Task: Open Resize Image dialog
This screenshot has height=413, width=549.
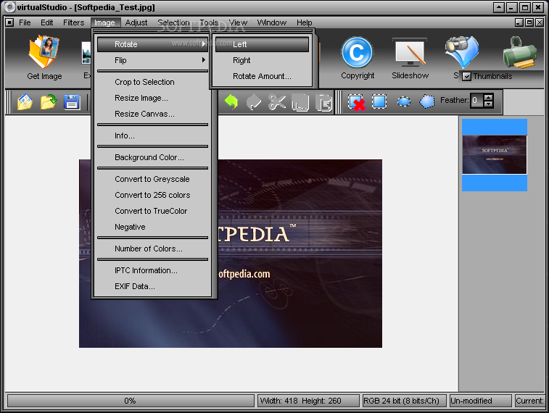Action: (x=152, y=98)
